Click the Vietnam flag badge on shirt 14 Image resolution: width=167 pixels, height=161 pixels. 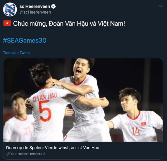coord(143,124)
